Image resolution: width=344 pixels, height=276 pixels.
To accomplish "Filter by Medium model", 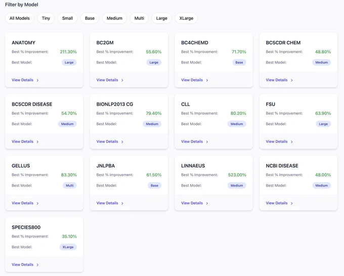I will (114, 18).
